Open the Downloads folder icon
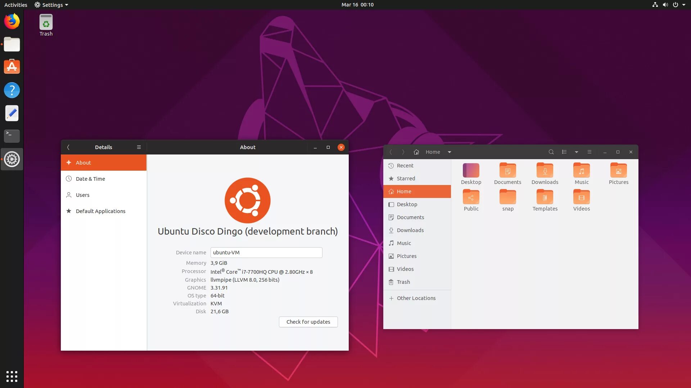 tap(545, 171)
